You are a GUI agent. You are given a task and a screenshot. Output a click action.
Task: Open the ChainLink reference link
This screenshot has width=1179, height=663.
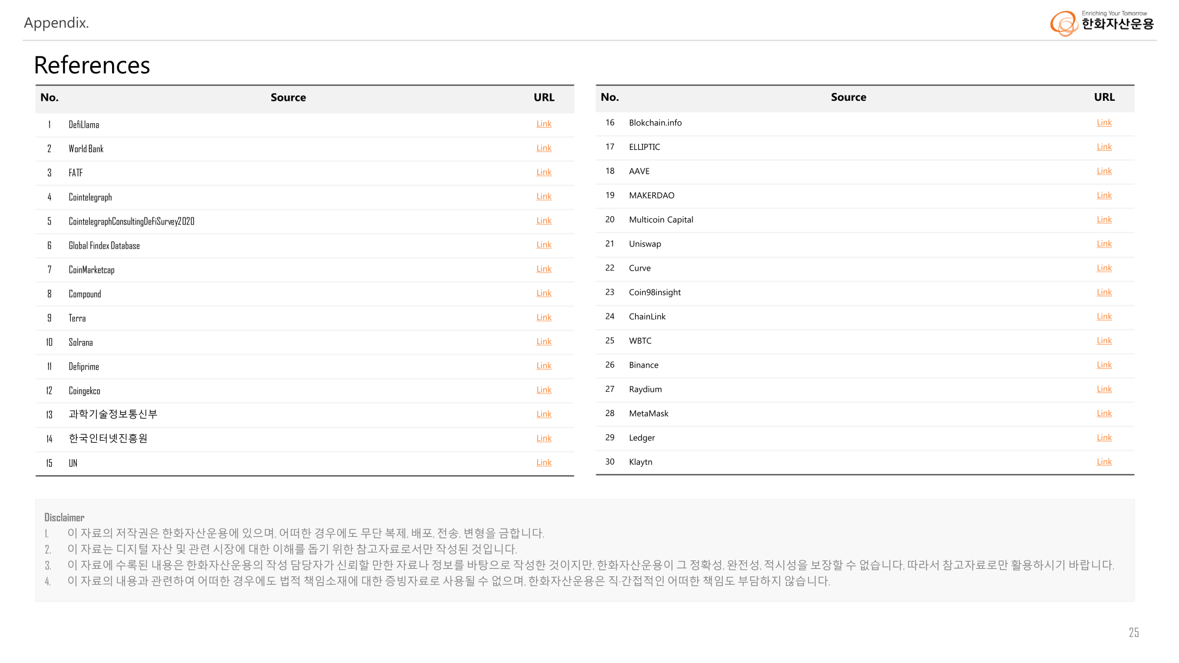(x=1104, y=316)
